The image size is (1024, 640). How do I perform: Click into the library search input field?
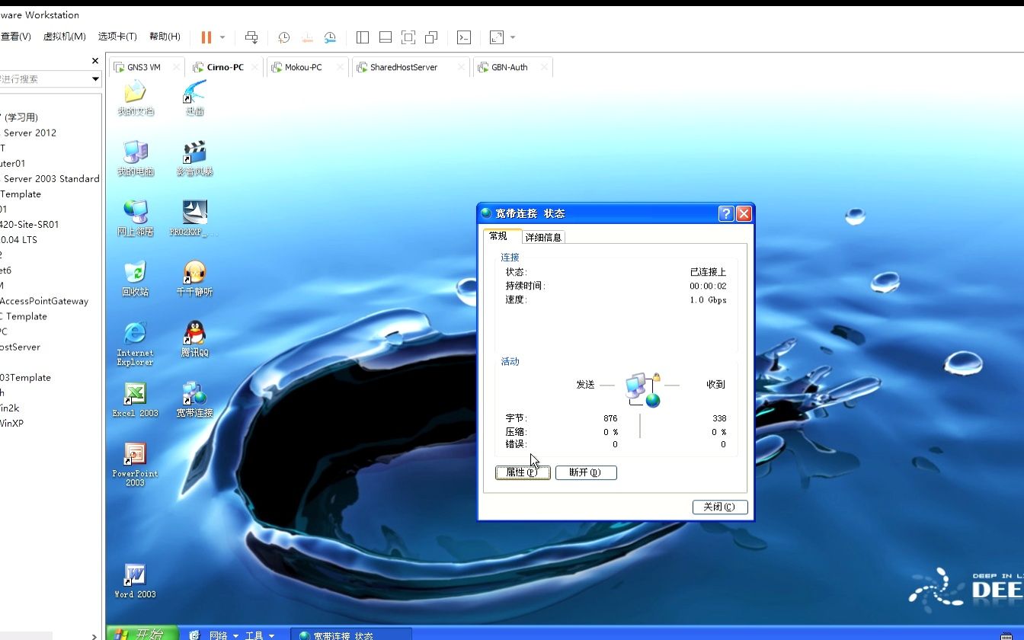tap(44, 78)
